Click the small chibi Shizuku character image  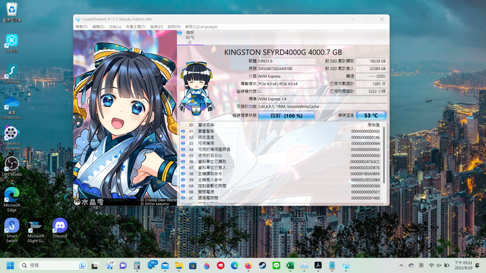coord(196,88)
